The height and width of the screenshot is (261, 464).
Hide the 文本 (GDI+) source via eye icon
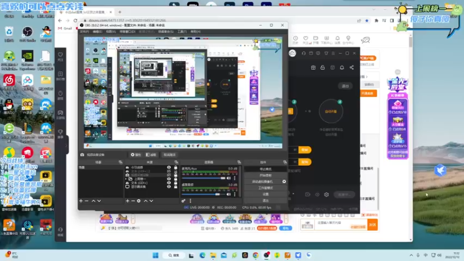click(x=169, y=183)
